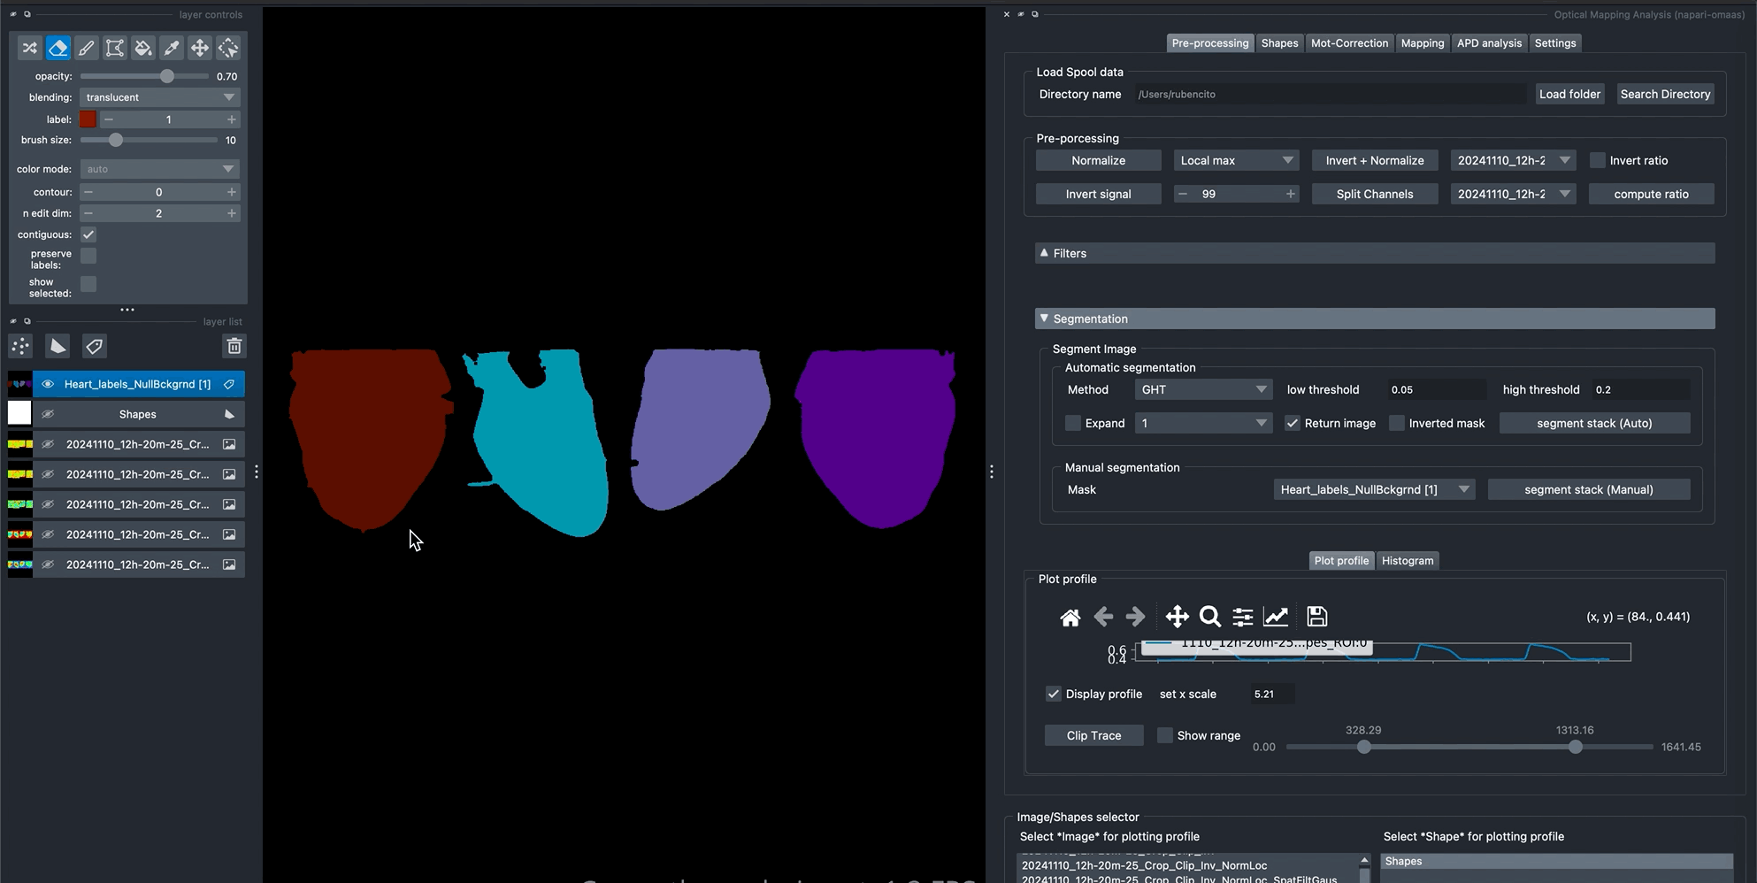This screenshot has width=1757, height=883.
Task: Toggle the contiguous checkbox
Action: 88,234
